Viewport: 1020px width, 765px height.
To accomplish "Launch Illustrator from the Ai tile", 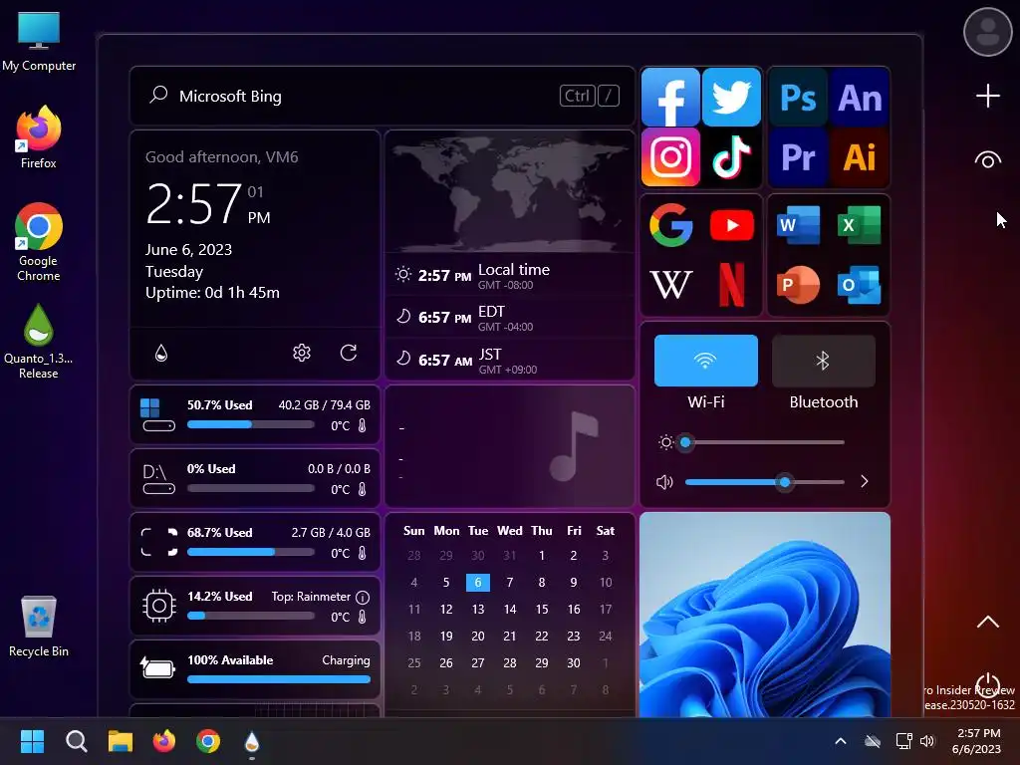I will coord(860,156).
